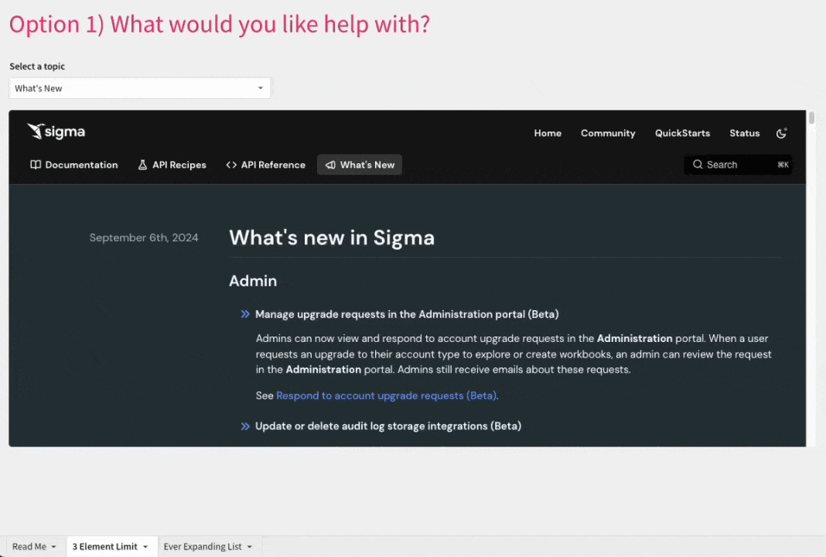Open the 3 Element Limit tab menu arrow

(x=145, y=547)
